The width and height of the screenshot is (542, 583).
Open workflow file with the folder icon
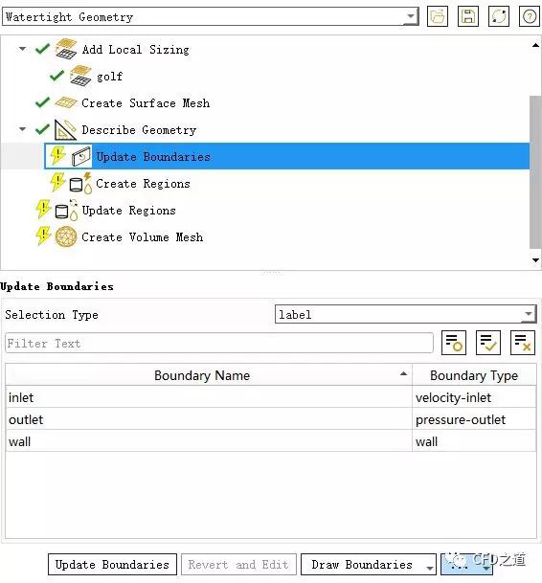pyautogui.click(x=438, y=16)
